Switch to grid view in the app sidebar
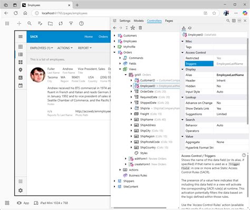The width and height of the screenshot is (250, 210). tap(21, 46)
